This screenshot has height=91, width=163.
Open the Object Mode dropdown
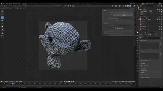click(x=9, y=6)
